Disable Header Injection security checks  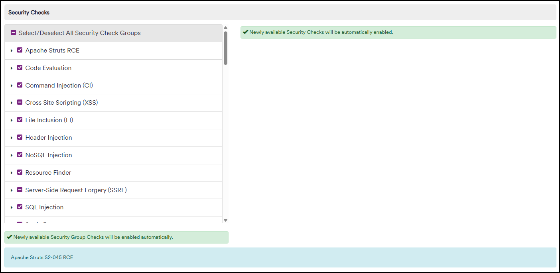tap(20, 137)
